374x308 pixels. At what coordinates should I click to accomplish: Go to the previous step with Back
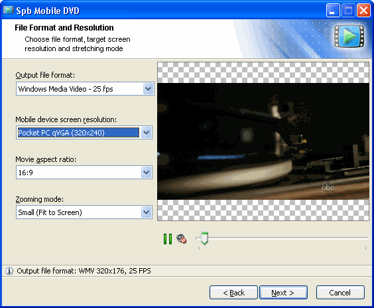coord(233,293)
